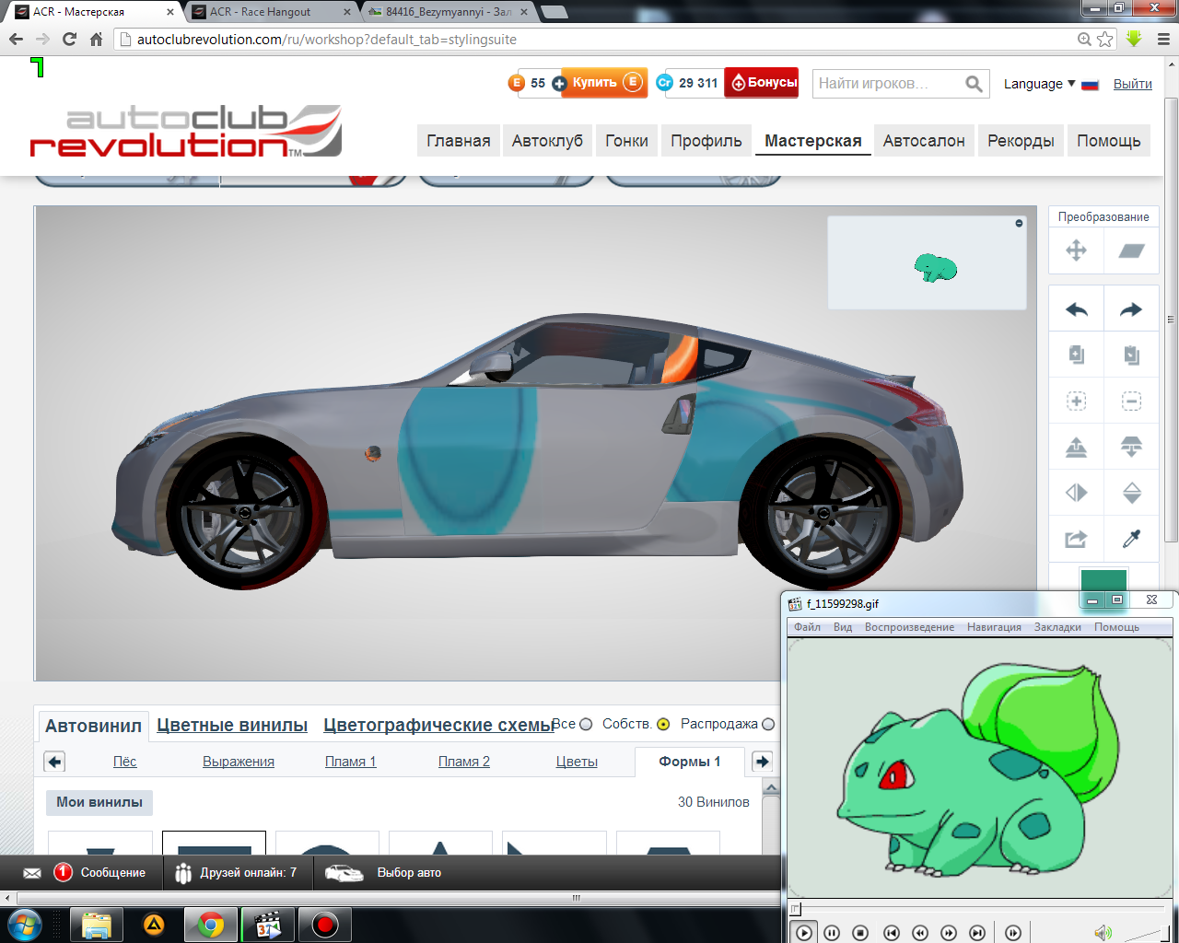This screenshot has height=943, width=1179.
Task: Flip the vinyl vertically
Action: point(1131,493)
